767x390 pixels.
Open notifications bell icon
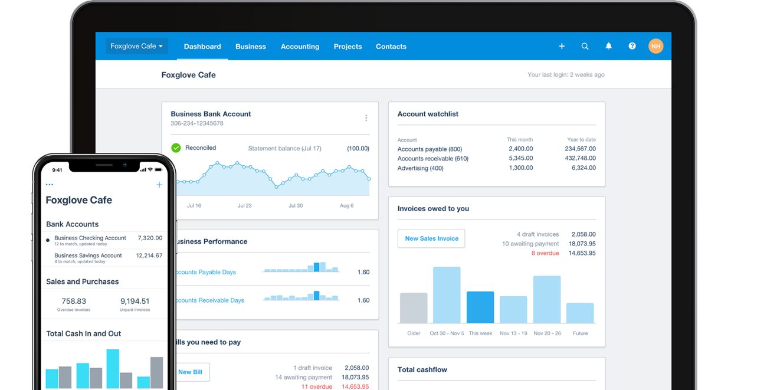pyautogui.click(x=608, y=46)
